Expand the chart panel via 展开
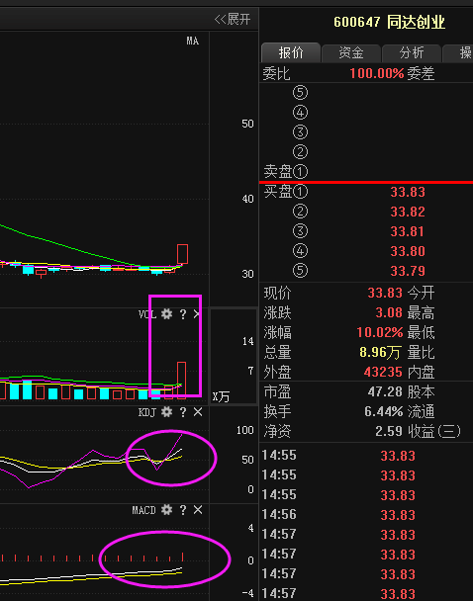 tap(233, 19)
